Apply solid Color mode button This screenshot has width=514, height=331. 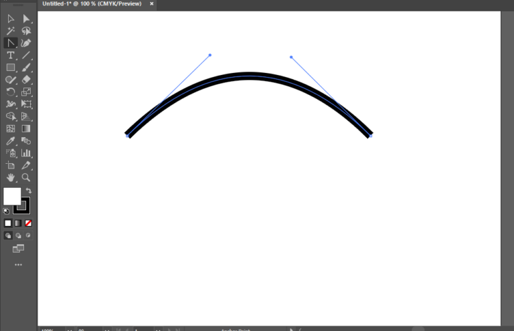coord(8,223)
